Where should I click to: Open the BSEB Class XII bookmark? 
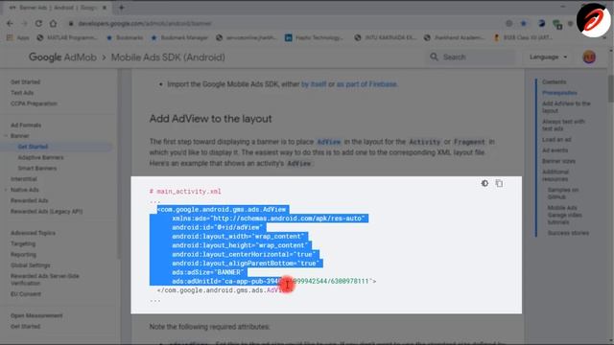(x=524, y=37)
